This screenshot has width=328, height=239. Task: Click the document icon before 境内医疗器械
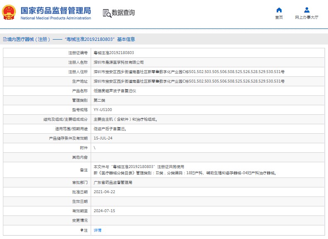click(x=5, y=39)
